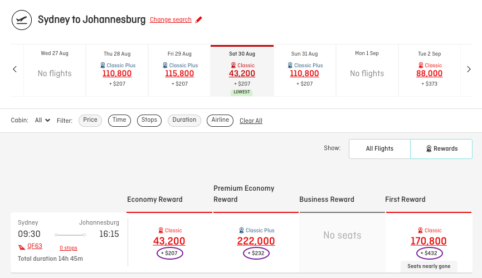482x278 pixels.
Task: Select the Sat 30 Aug date tab
Action: pos(242,71)
